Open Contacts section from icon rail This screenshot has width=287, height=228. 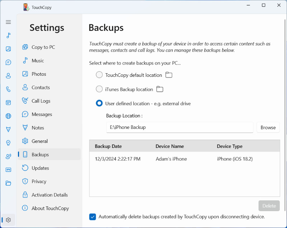pyautogui.click(x=8, y=76)
